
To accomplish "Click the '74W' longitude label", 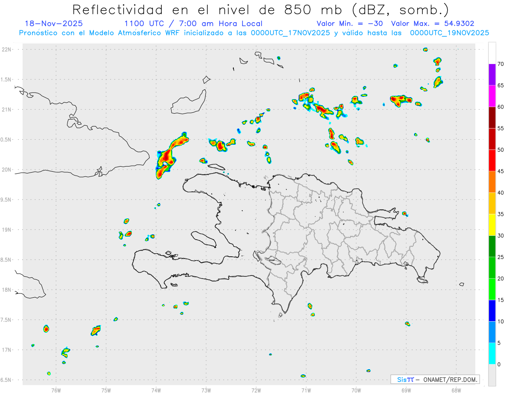I will [156, 390].
